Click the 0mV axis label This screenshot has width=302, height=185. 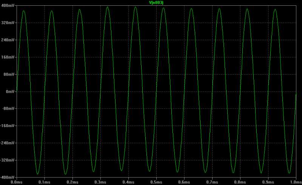pos(10,92)
